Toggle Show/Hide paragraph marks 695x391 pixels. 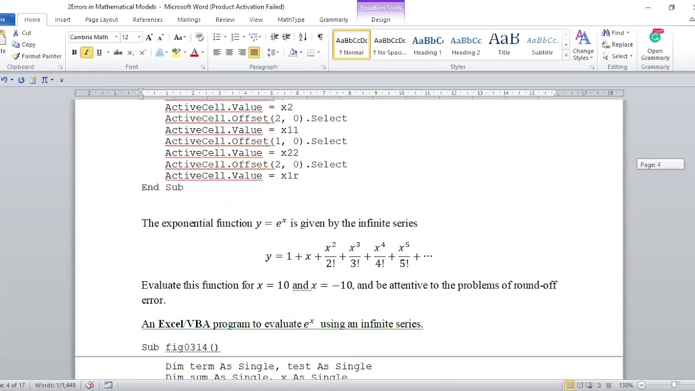tap(320, 37)
